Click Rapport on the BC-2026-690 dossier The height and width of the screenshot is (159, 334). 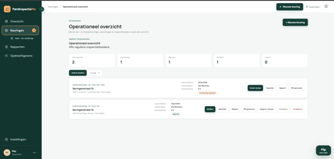[x=283, y=88]
